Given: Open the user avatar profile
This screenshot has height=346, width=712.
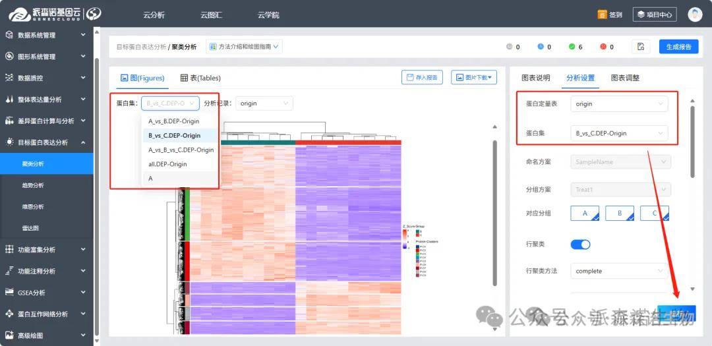Looking at the screenshot, I should tap(695, 14).
